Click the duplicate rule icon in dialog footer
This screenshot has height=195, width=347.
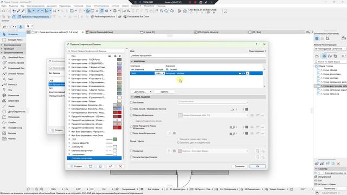tap(100, 166)
